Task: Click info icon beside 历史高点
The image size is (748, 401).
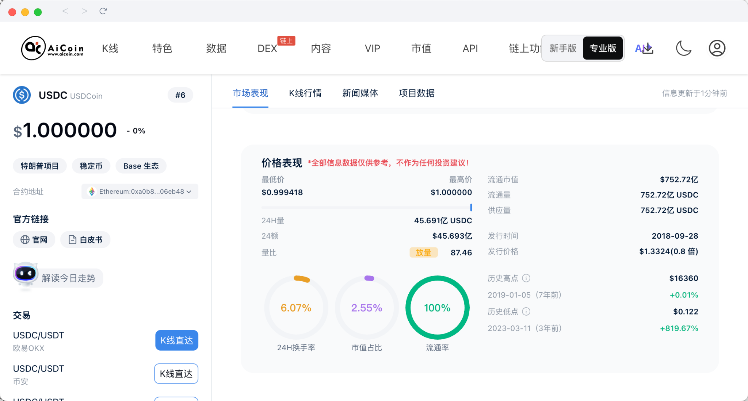Action: tap(526, 278)
